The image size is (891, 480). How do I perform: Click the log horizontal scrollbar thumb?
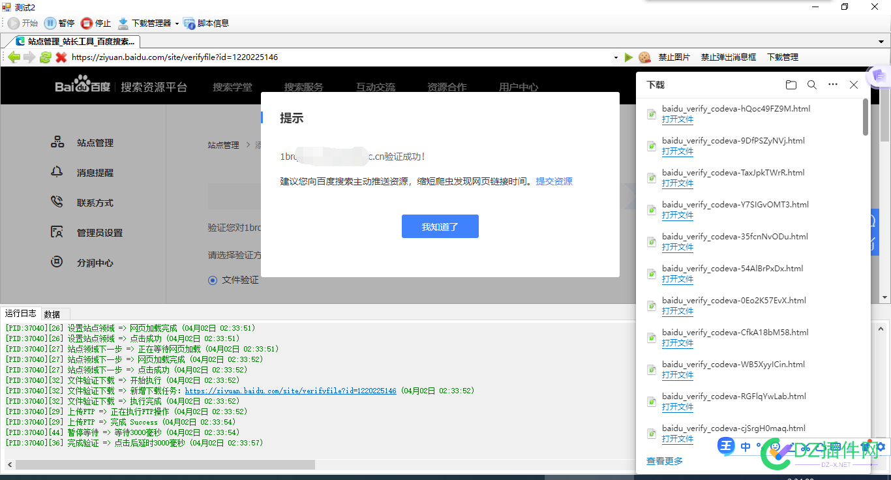(165, 465)
